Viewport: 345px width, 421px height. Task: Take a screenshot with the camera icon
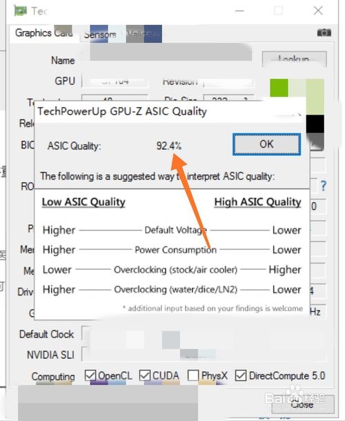[x=324, y=32]
